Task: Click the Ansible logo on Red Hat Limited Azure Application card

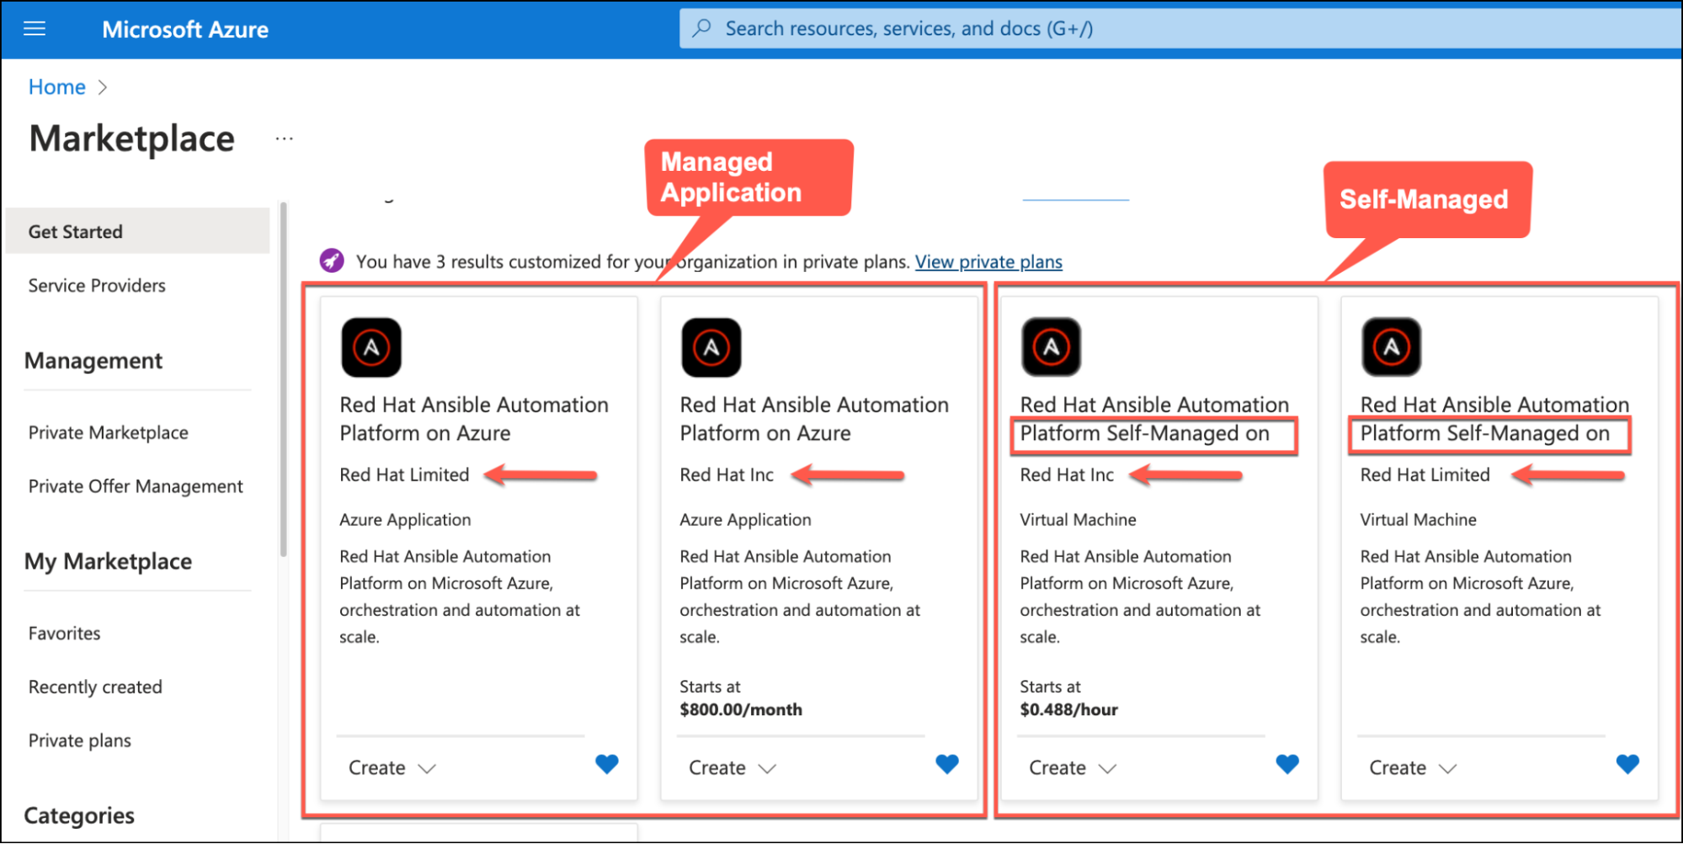Action: (x=371, y=348)
